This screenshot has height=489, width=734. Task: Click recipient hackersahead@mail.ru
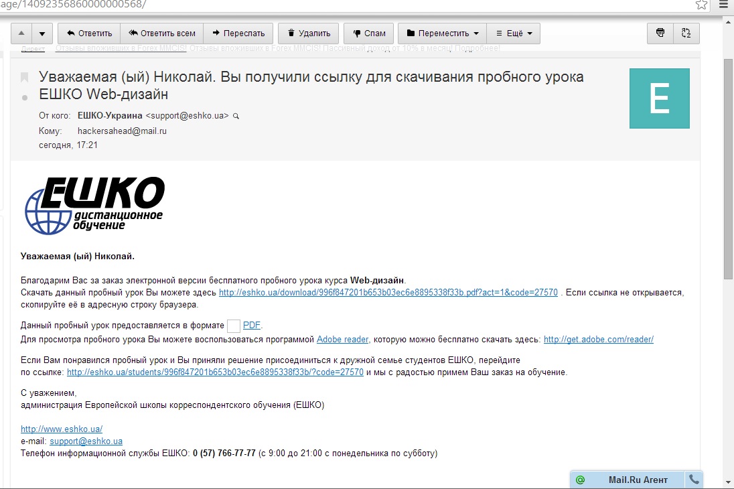122,131
